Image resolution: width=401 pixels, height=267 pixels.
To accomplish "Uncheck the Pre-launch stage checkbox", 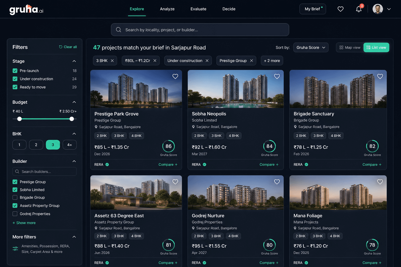I will tap(15, 71).
